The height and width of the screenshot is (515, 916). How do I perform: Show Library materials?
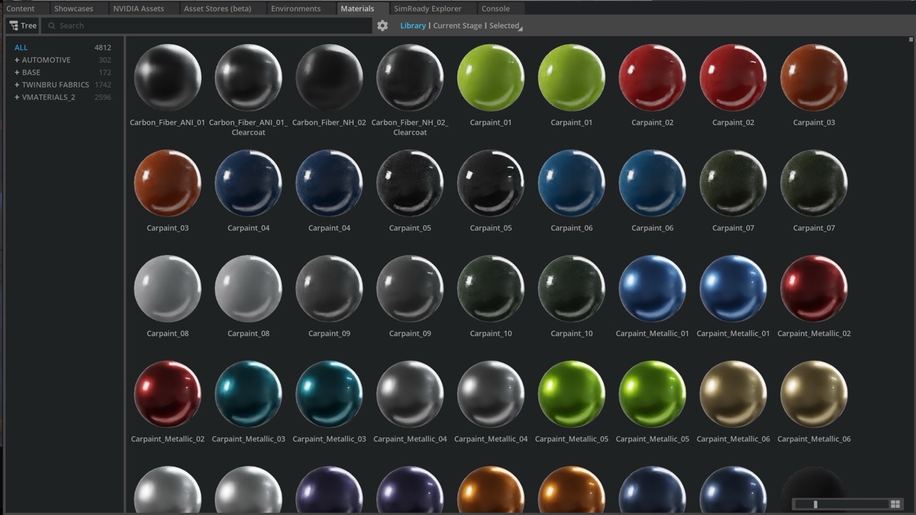(x=413, y=26)
